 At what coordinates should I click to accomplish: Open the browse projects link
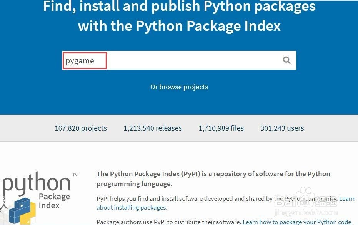coord(183,87)
